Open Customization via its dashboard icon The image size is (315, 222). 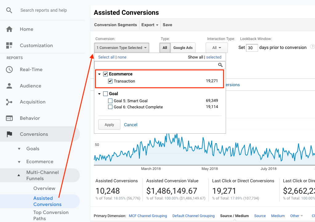[9, 46]
